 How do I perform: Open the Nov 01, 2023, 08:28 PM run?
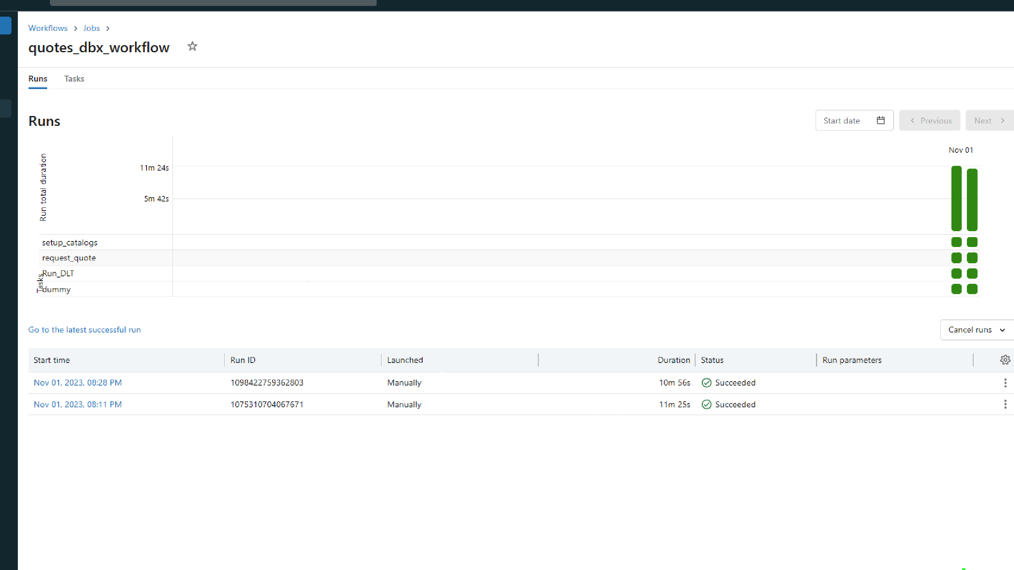[78, 383]
